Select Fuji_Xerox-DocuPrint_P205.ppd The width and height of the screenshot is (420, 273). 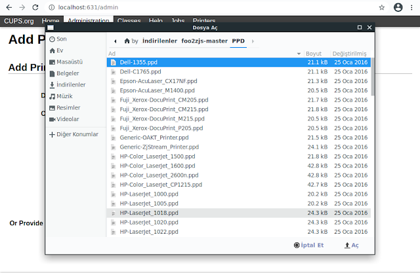pos(239,128)
